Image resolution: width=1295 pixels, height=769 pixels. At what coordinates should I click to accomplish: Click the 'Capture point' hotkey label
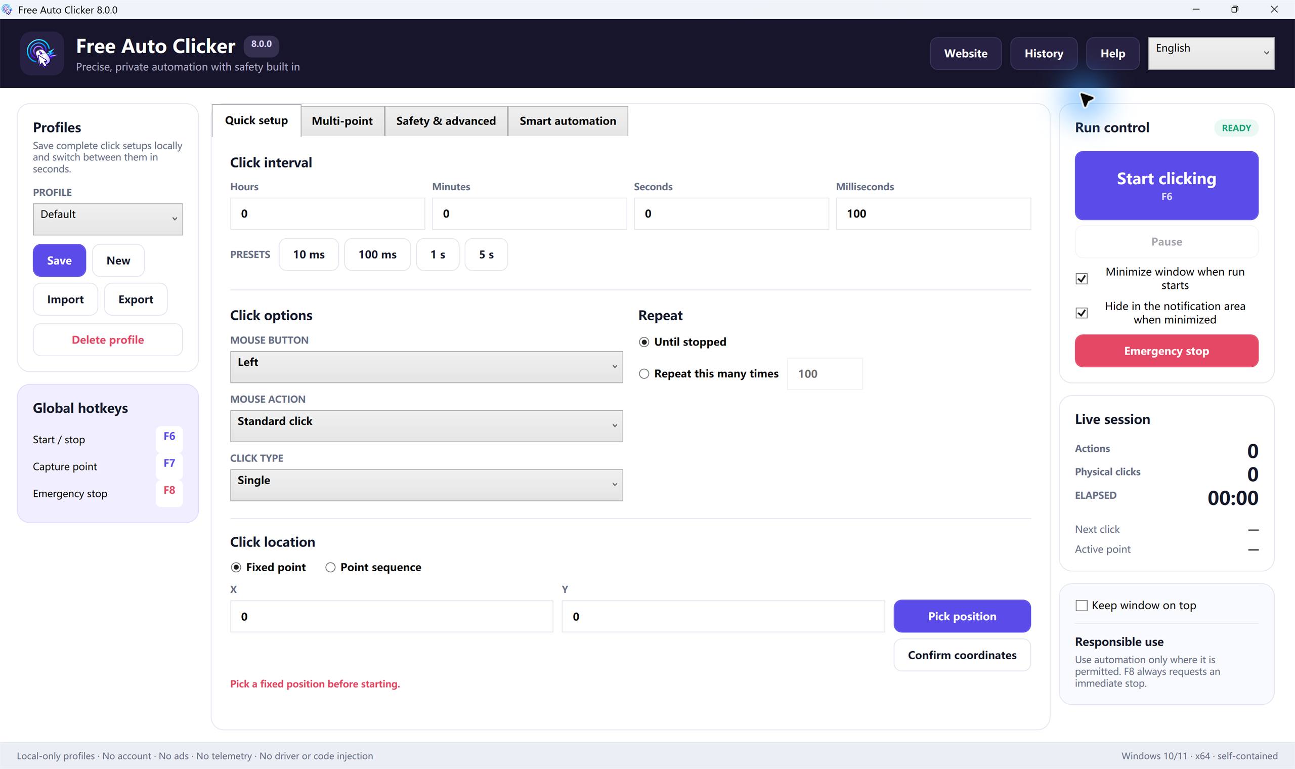[65, 467]
